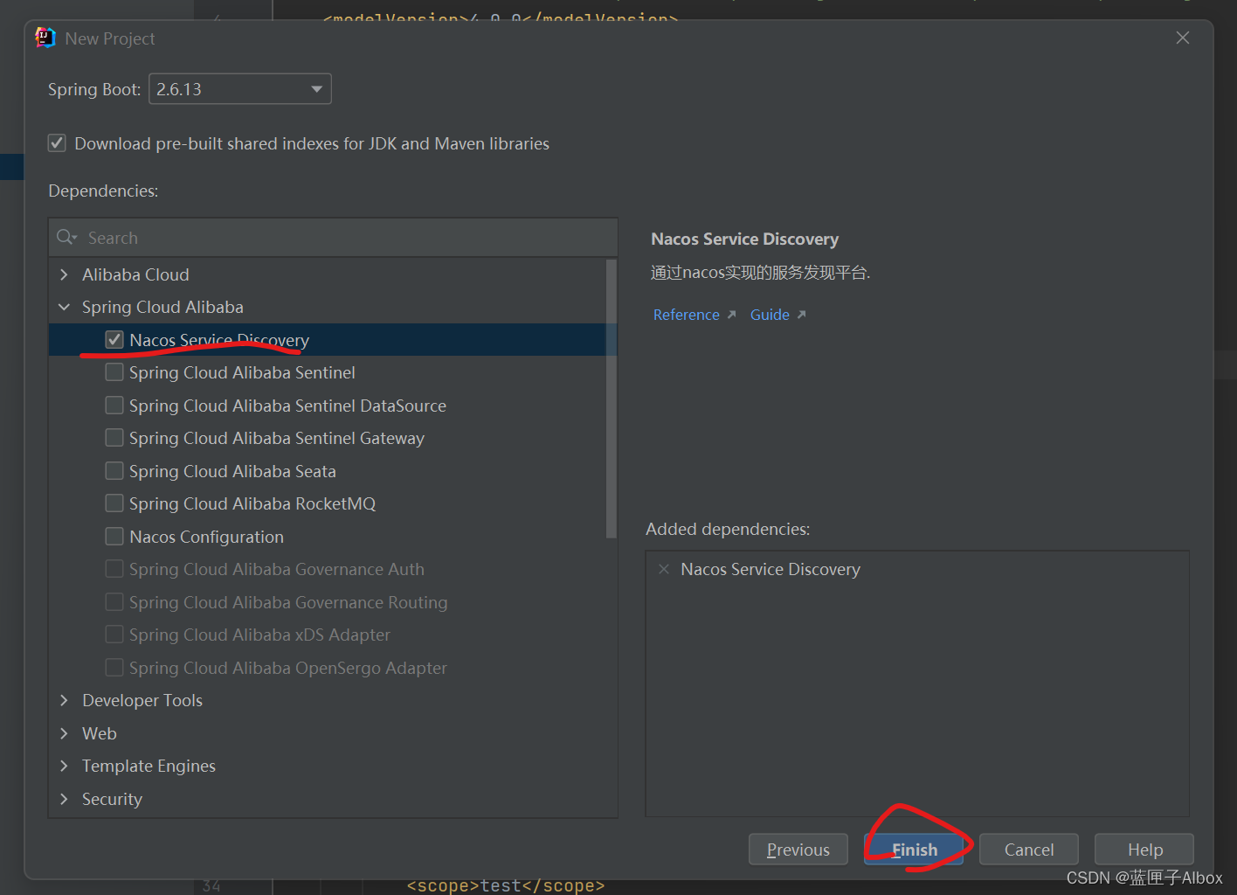Open the Guide link

click(x=770, y=315)
